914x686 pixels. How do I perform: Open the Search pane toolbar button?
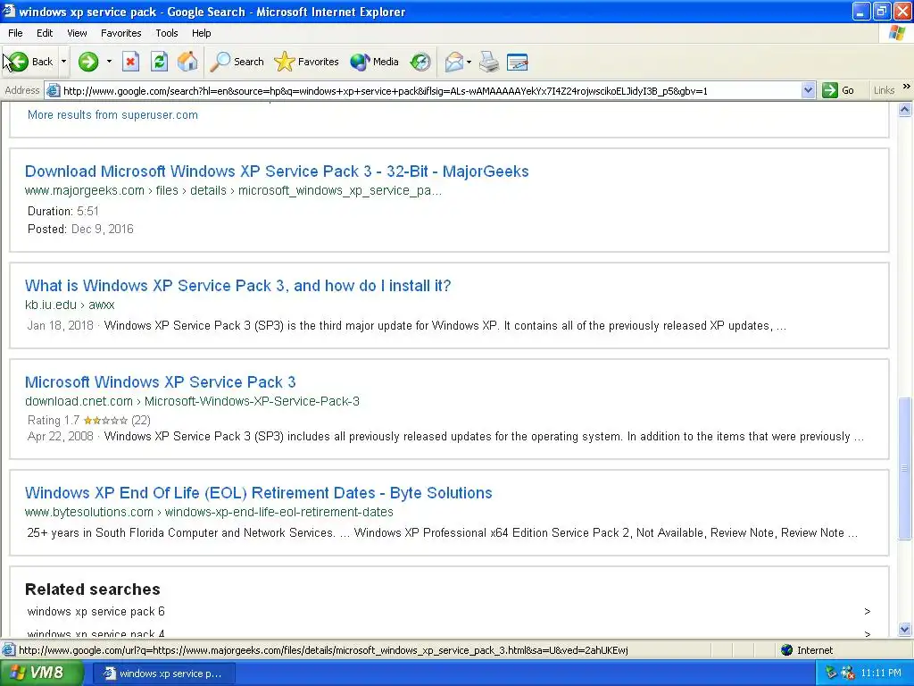tap(237, 62)
